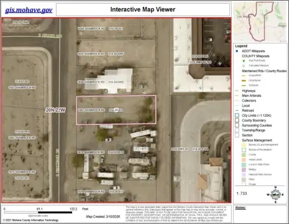Click the Military hatched purple swatch
Screen dimensions: 289x224
[244, 169]
